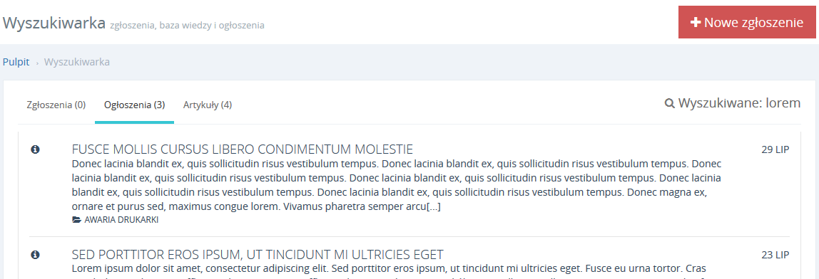This screenshot has height=279, width=819.
Task: Open the Artykuły (4) tab
Action: (208, 105)
